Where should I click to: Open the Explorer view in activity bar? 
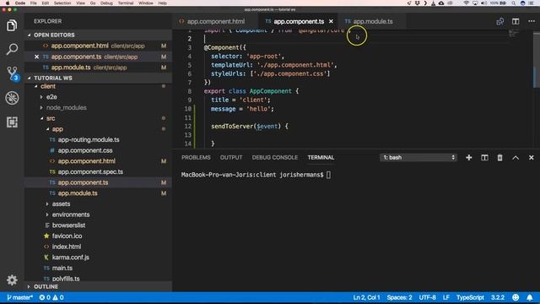coord(12,25)
